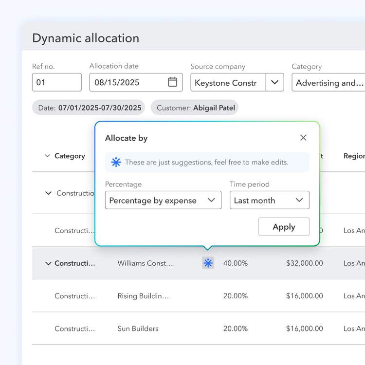
Task: Collapse the bold Constructi... Williams row chevron
Action: 48,263
